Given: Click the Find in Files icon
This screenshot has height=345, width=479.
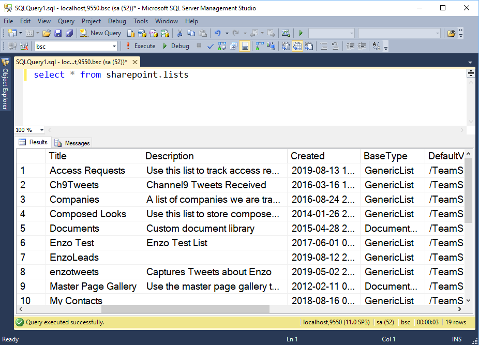Looking at the screenshot, I should [x=451, y=33].
